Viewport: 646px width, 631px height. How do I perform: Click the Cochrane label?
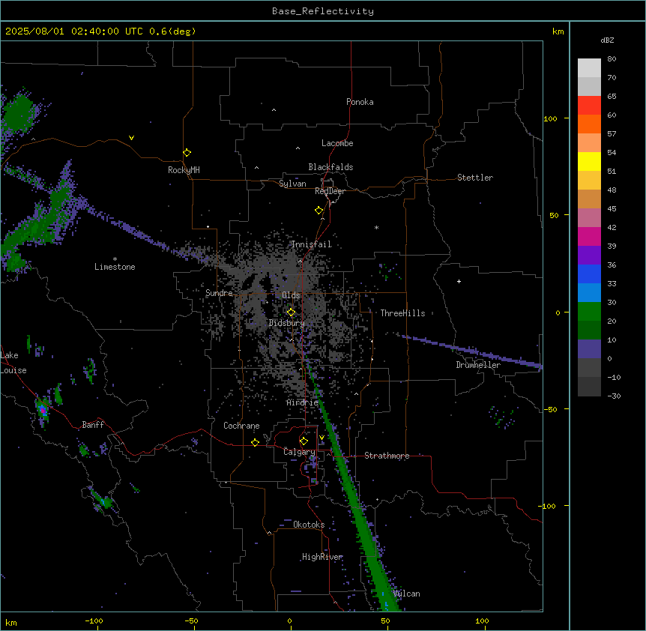(x=241, y=426)
